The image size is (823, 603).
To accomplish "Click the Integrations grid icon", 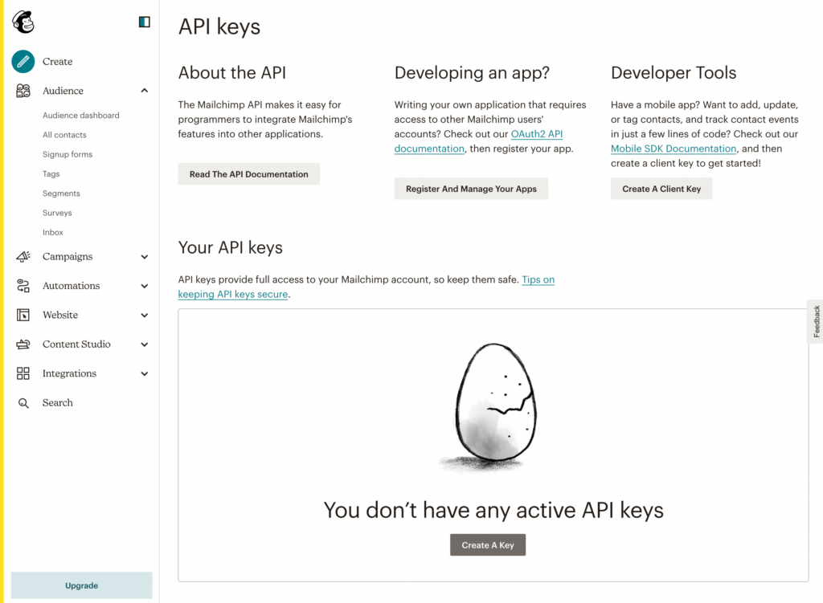I will click(22, 373).
